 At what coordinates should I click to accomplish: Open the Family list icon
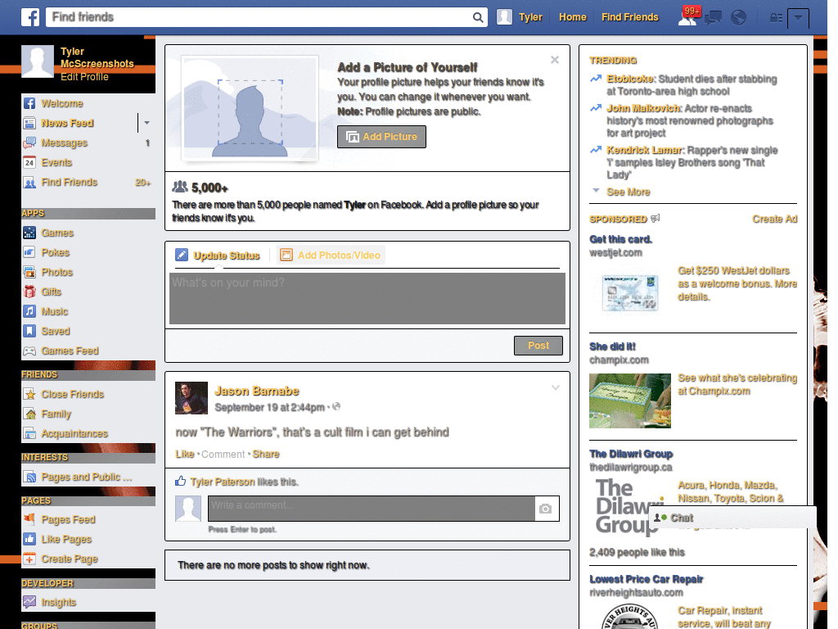pyautogui.click(x=29, y=414)
